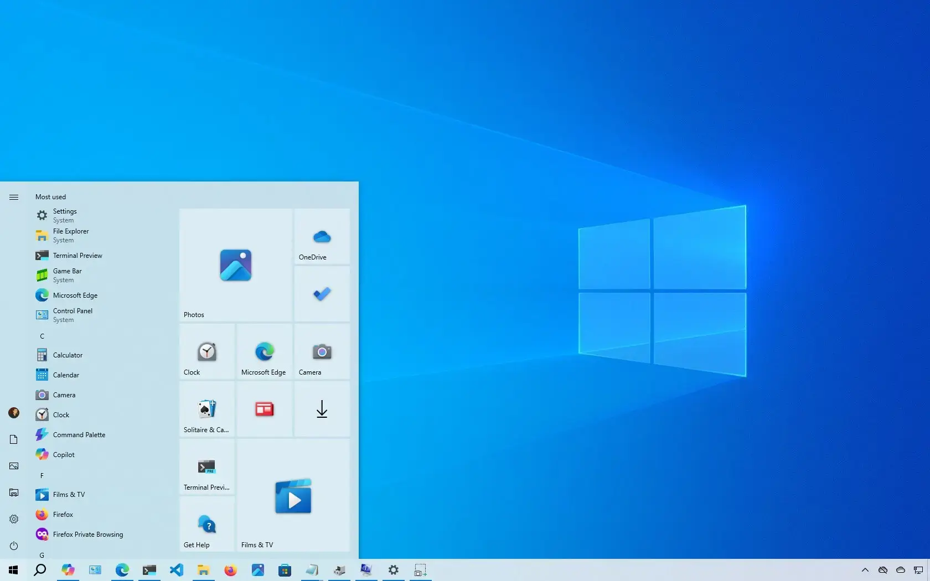Open the power options in Start menu
Image resolution: width=930 pixels, height=581 pixels.
(13, 546)
